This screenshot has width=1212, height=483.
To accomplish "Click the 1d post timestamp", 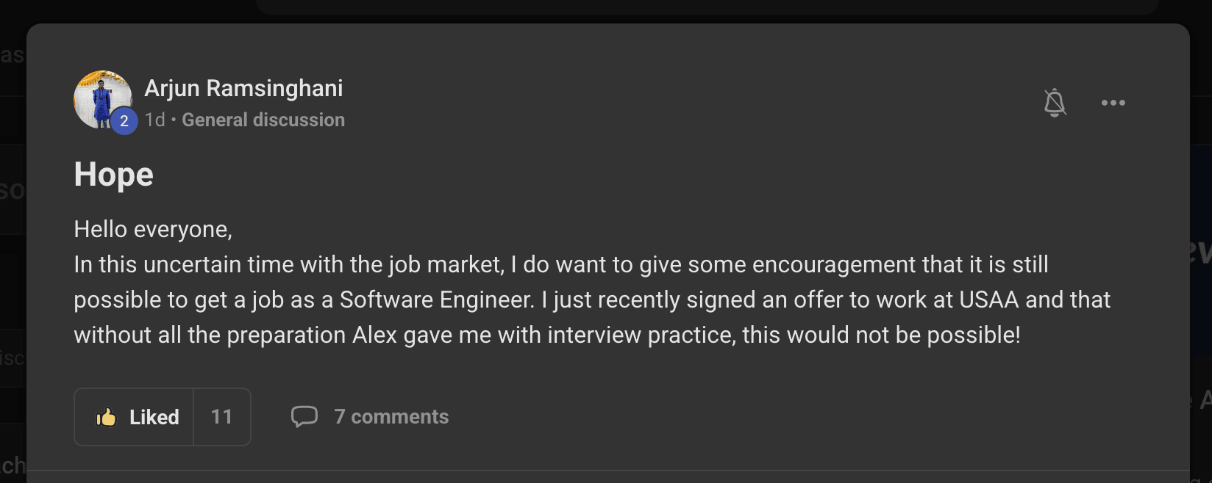I will click(154, 120).
